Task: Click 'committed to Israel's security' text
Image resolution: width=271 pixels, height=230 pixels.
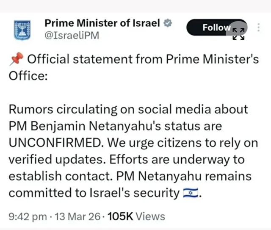Action: click(94, 193)
